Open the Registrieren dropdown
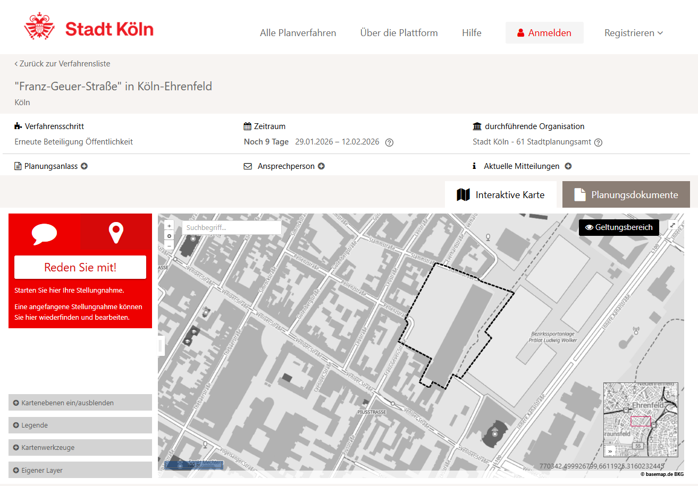 (x=633, y=33)
